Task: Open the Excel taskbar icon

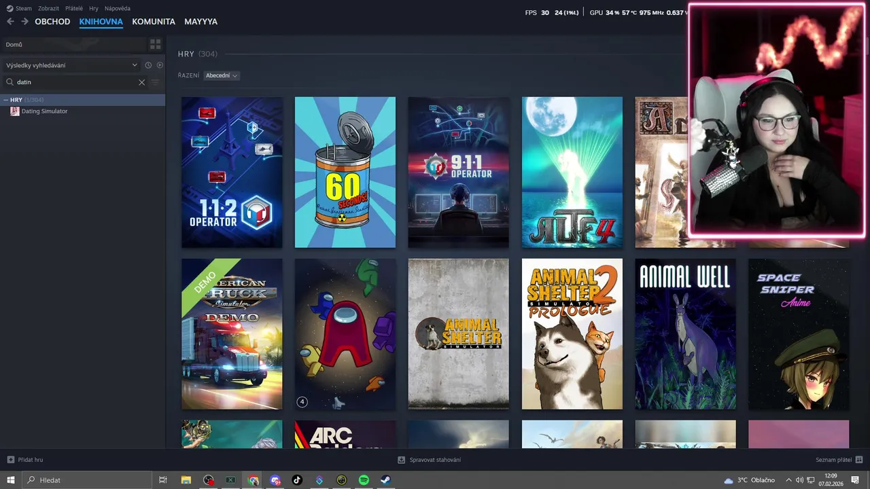Action: pyautogui.click(x=230, y=480)
